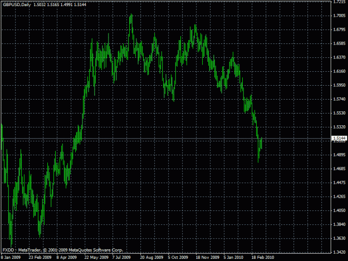Viewport: 348px width, 261px height.
Task: Click the GBPUSD,Daily chart title text
Action: coord(17,4)
